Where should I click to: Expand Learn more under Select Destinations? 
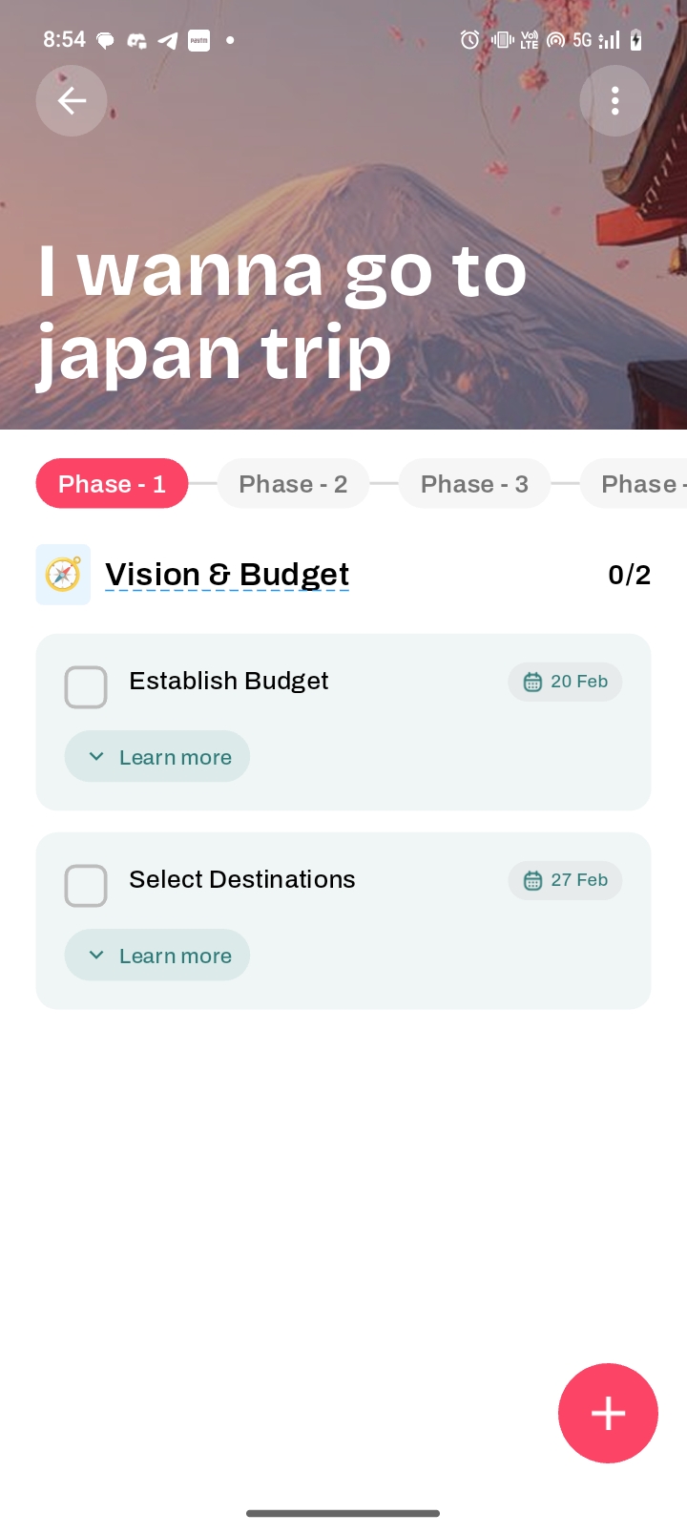[157, 956]
